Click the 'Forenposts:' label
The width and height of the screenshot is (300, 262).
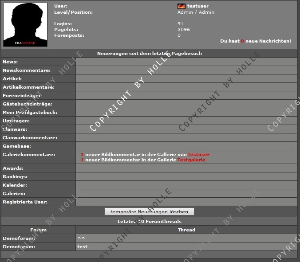pyautogui.click(x=69, y=35)
